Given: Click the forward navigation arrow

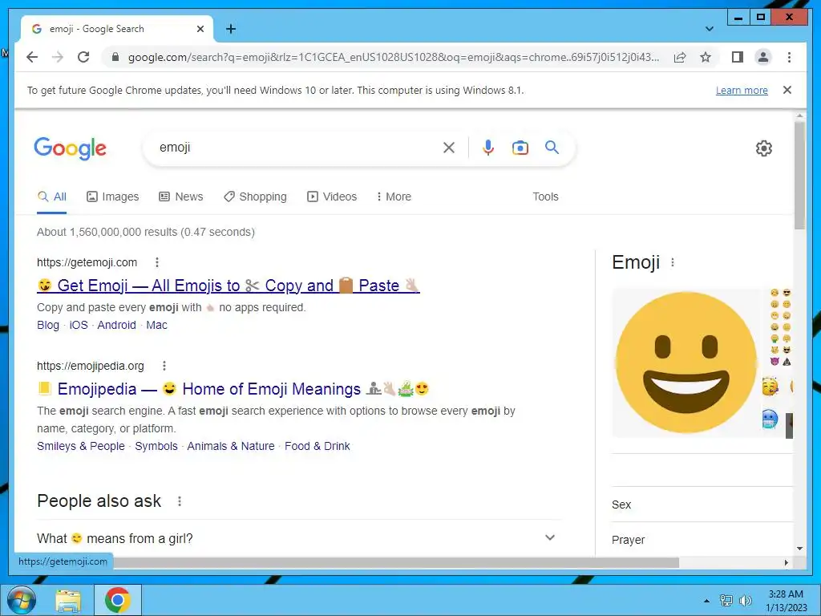Looking at the screenshot, I should (x=58, y=57).
